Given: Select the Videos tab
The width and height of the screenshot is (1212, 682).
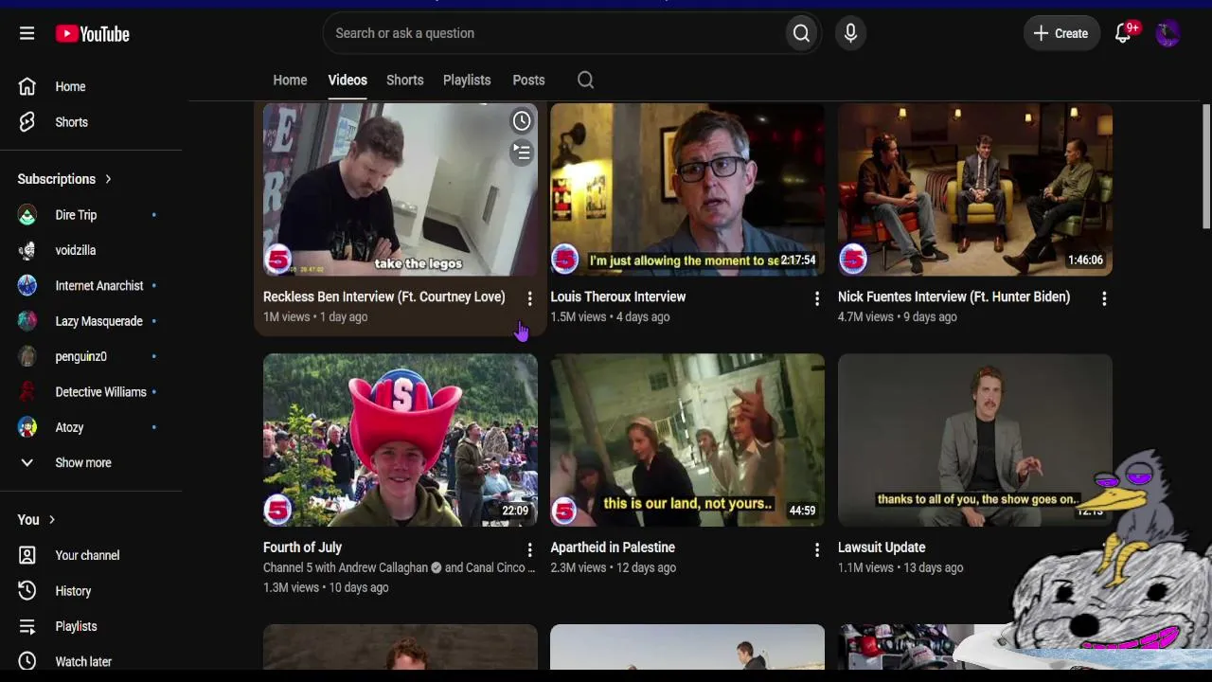Looking at the screenshot, I should (x=348, y=81).
